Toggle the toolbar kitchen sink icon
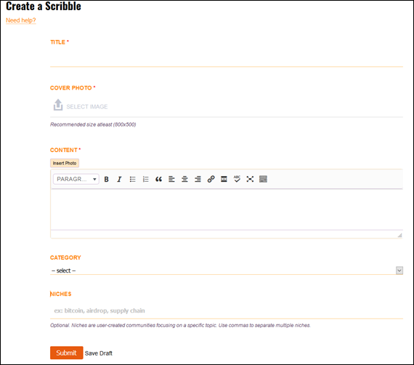Screen dimensions: 414x365 click(263, 179)
